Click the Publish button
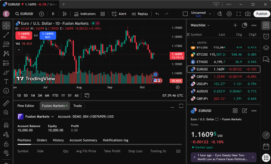The width and height of the screenshot is (271, 164). (x=262, y=14)
